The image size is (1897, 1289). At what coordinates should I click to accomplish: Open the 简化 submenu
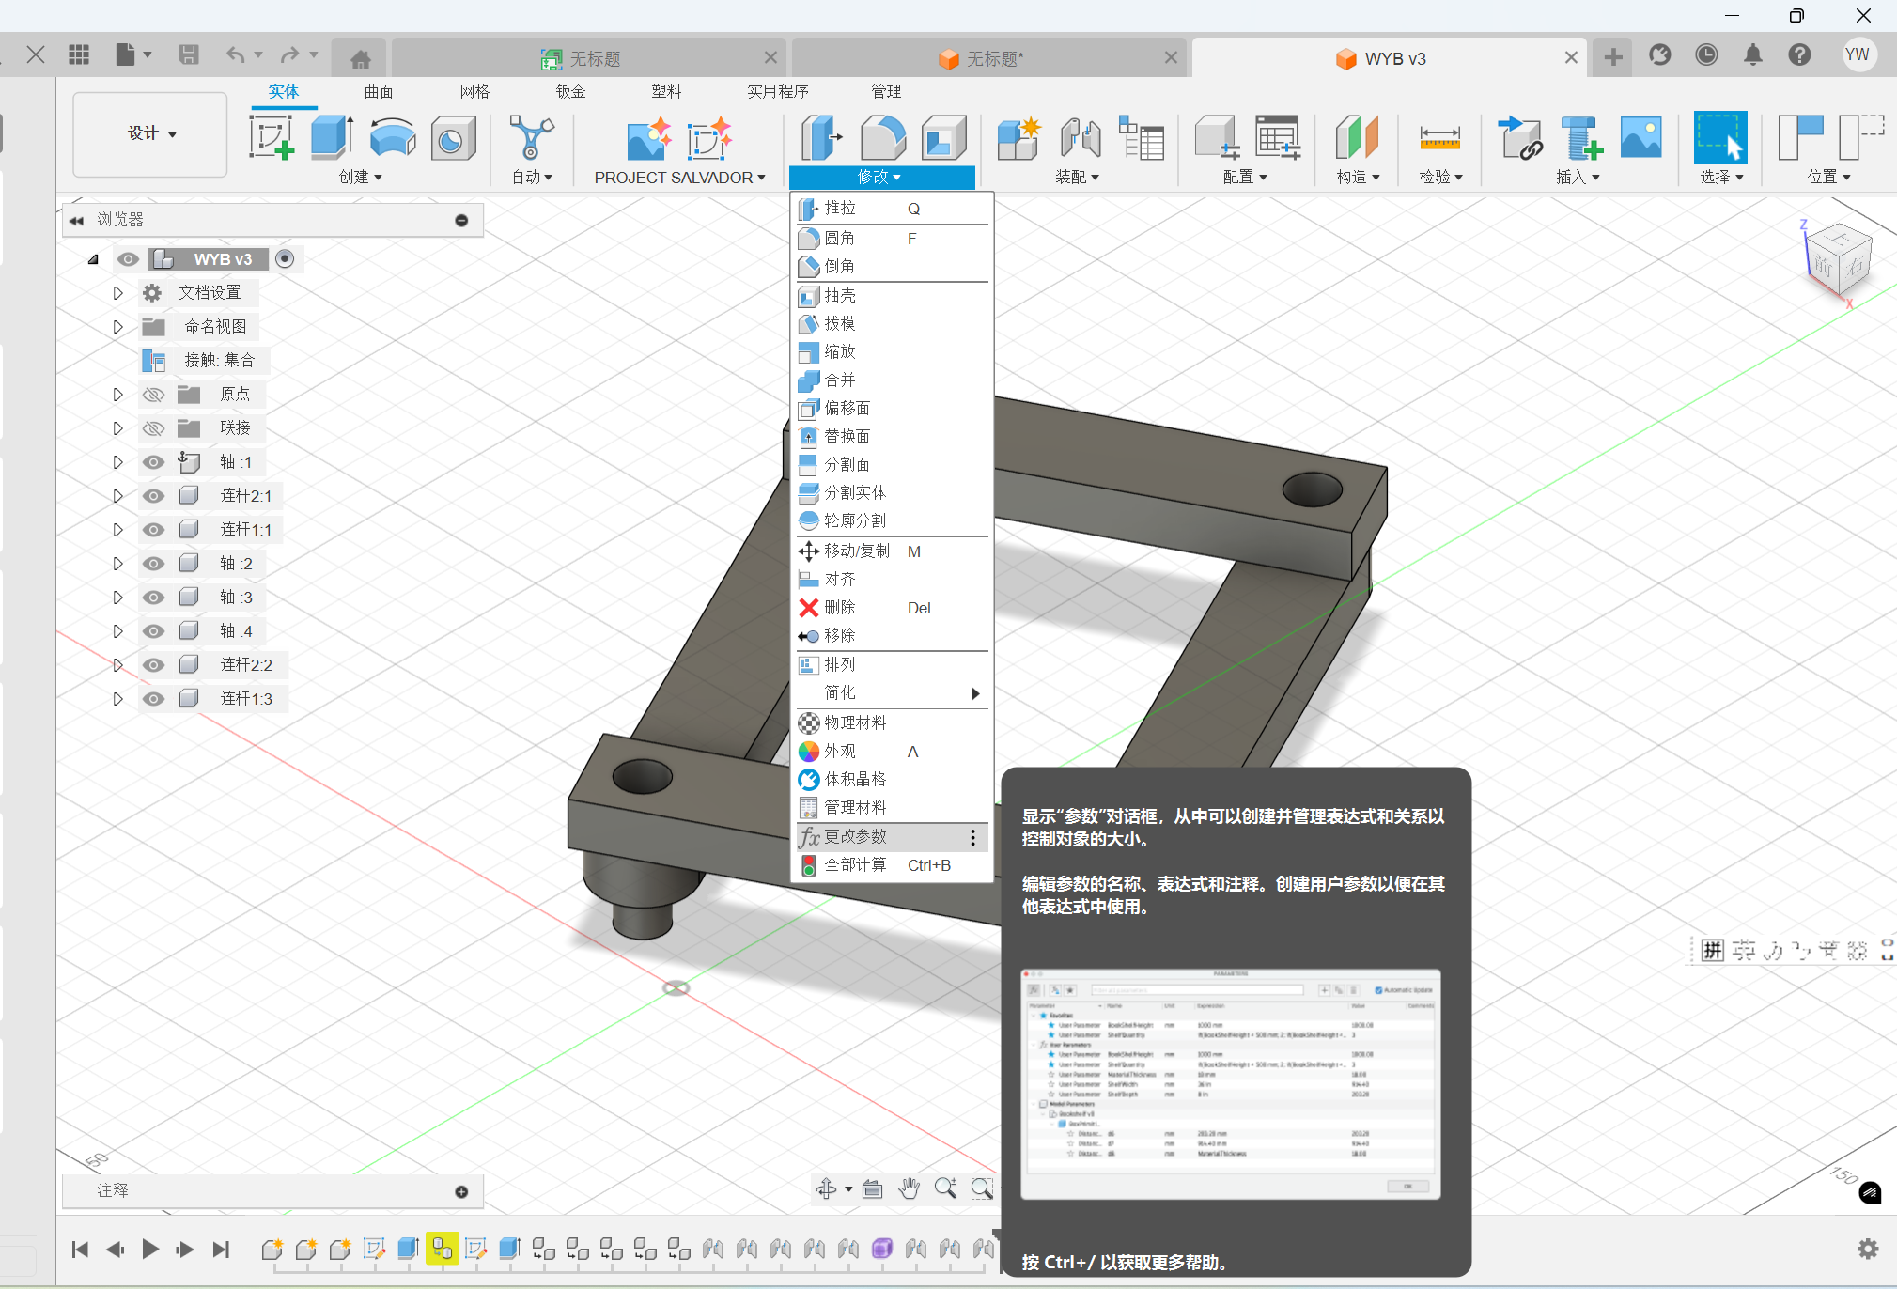pyautogui.click(x=893, y=693)
